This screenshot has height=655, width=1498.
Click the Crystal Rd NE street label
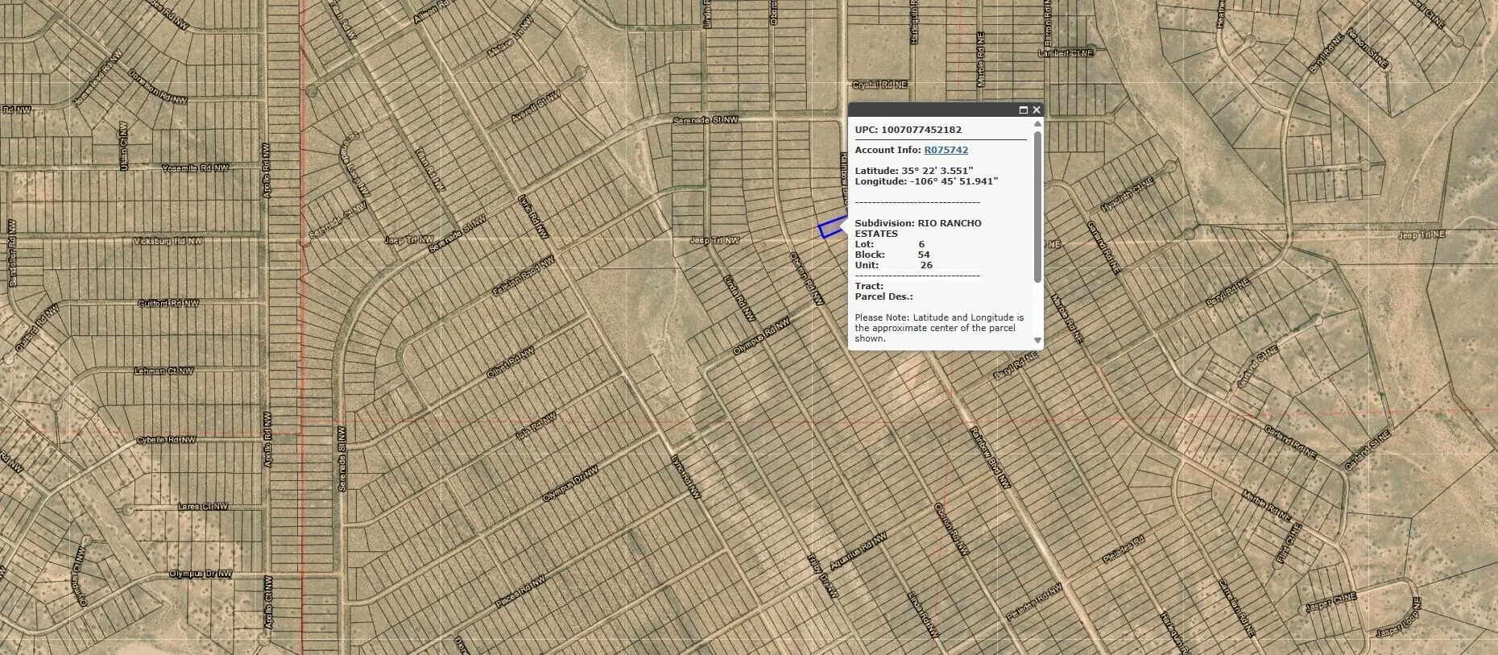pos(879,85)
